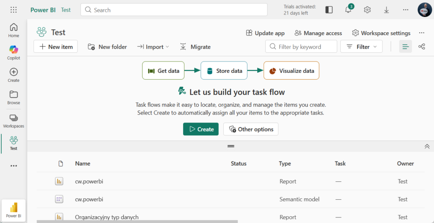Go to Home in left navigation

click(x=14, y=30)
